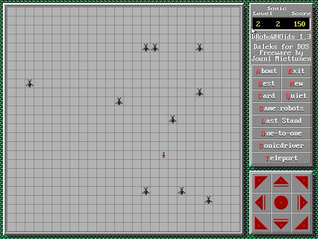Move player down-right with diagonal arrow
318x239 pixels.
(301, 223)
